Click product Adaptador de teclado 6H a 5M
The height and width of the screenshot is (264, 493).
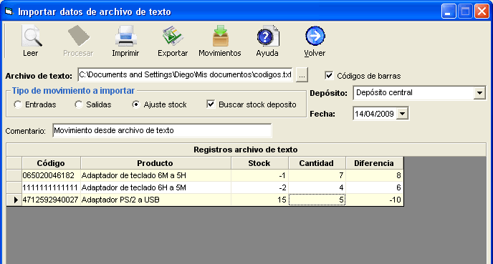(x=155, y=187)
